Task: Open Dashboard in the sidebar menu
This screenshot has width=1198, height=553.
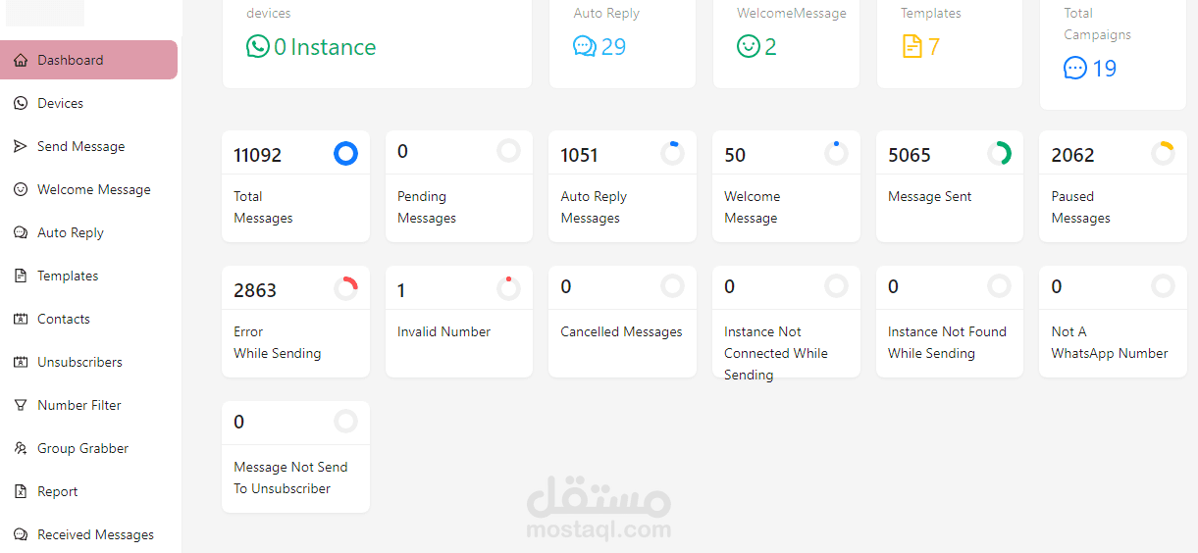Action: pyautogui.click(x=89, y=60)
